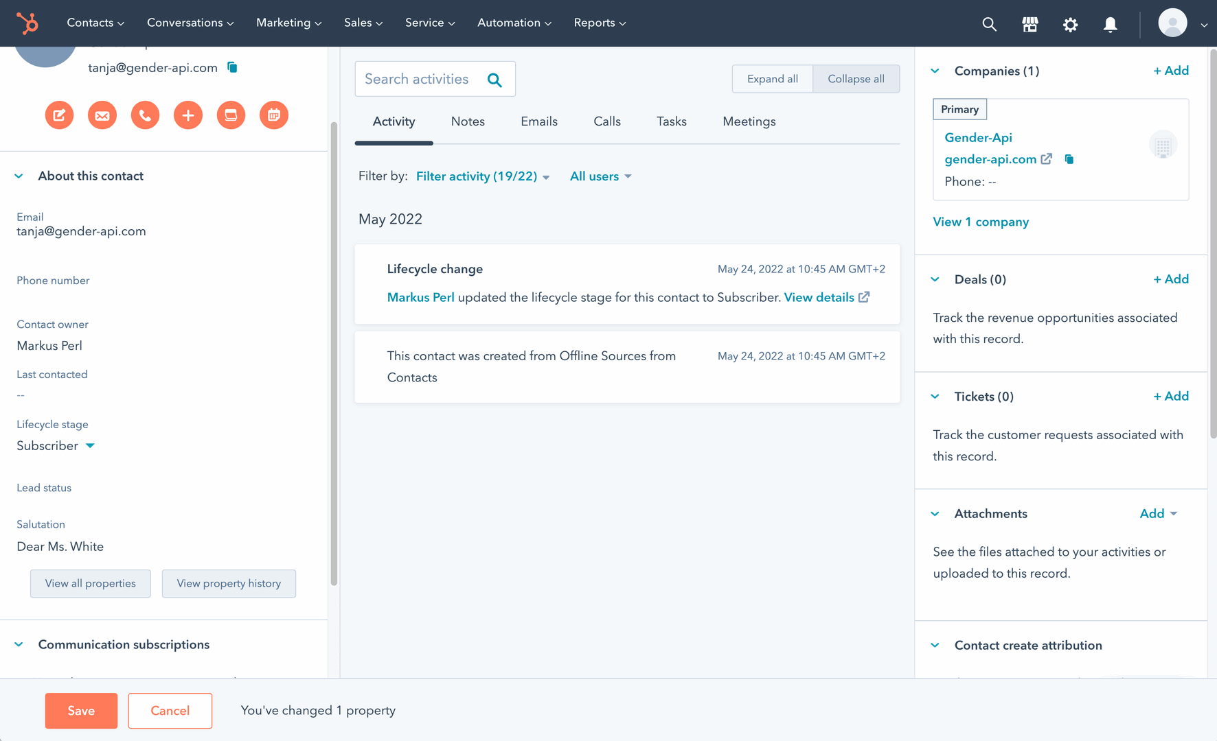Click the Salutation value Dear Ms. White
Viewport: 1217px width, 741px height.
click(x=60, y=547)
